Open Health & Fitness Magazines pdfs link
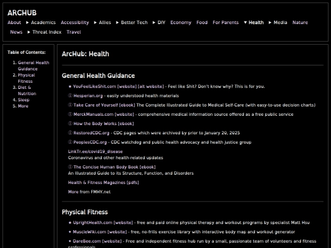 (104, 182)
